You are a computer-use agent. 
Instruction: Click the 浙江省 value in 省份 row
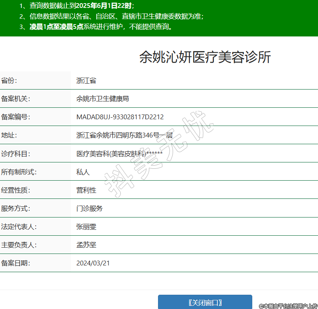tap(86, 81)
